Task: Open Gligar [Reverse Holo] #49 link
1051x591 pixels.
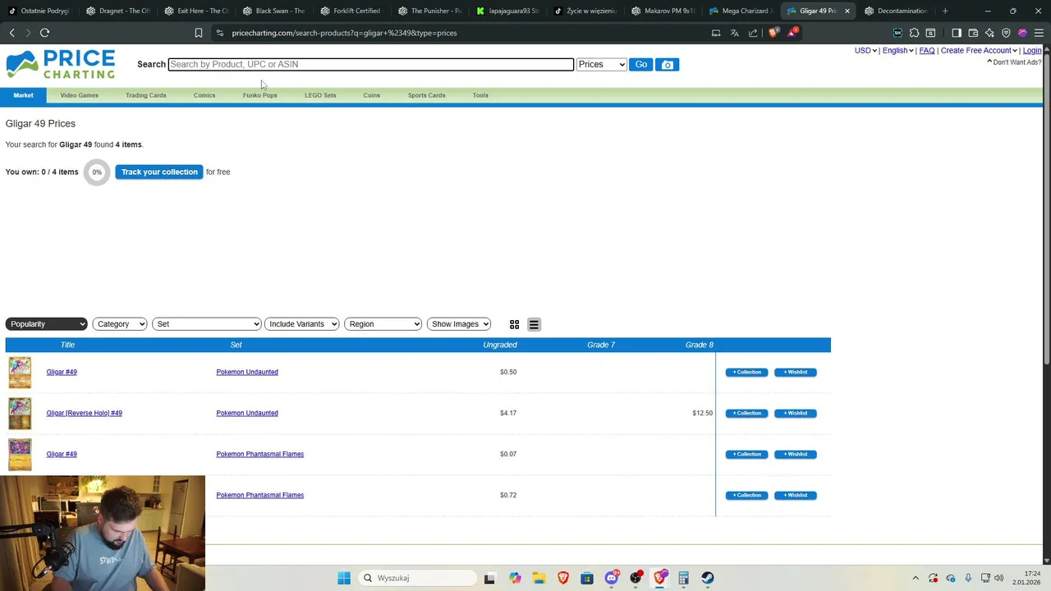Action: click(84, 413)
